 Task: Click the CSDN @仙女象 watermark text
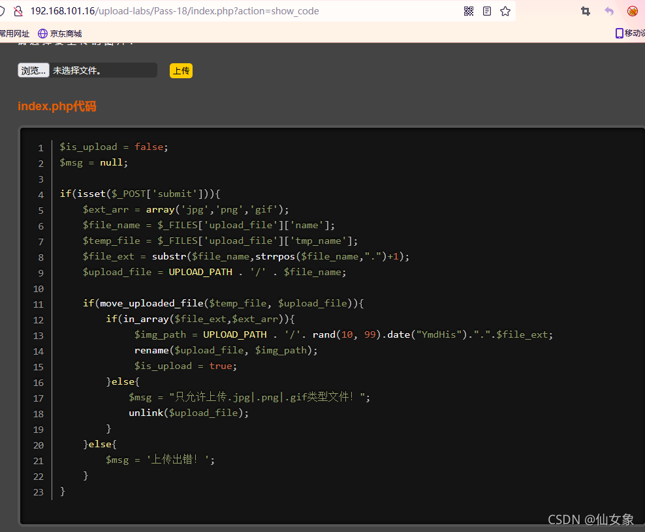tap(591, 520)
